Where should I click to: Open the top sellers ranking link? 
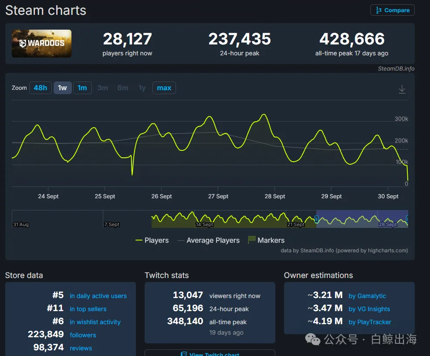[88, 309]
